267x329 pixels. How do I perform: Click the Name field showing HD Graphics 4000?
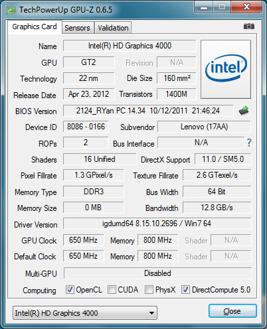(130, 46)
